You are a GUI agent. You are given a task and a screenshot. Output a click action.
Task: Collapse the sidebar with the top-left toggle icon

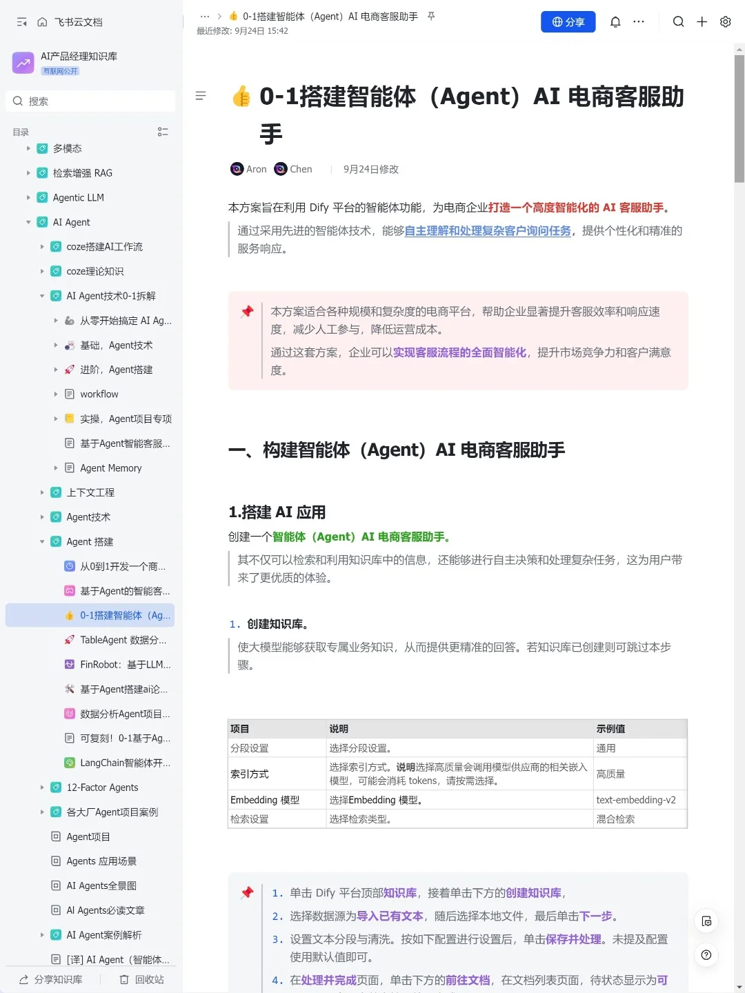(22, 22)
